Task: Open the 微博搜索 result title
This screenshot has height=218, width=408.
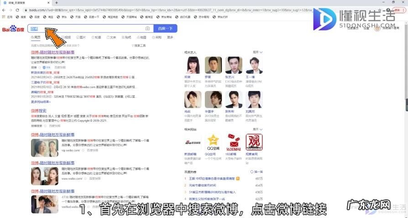Action: pos(39,111)
